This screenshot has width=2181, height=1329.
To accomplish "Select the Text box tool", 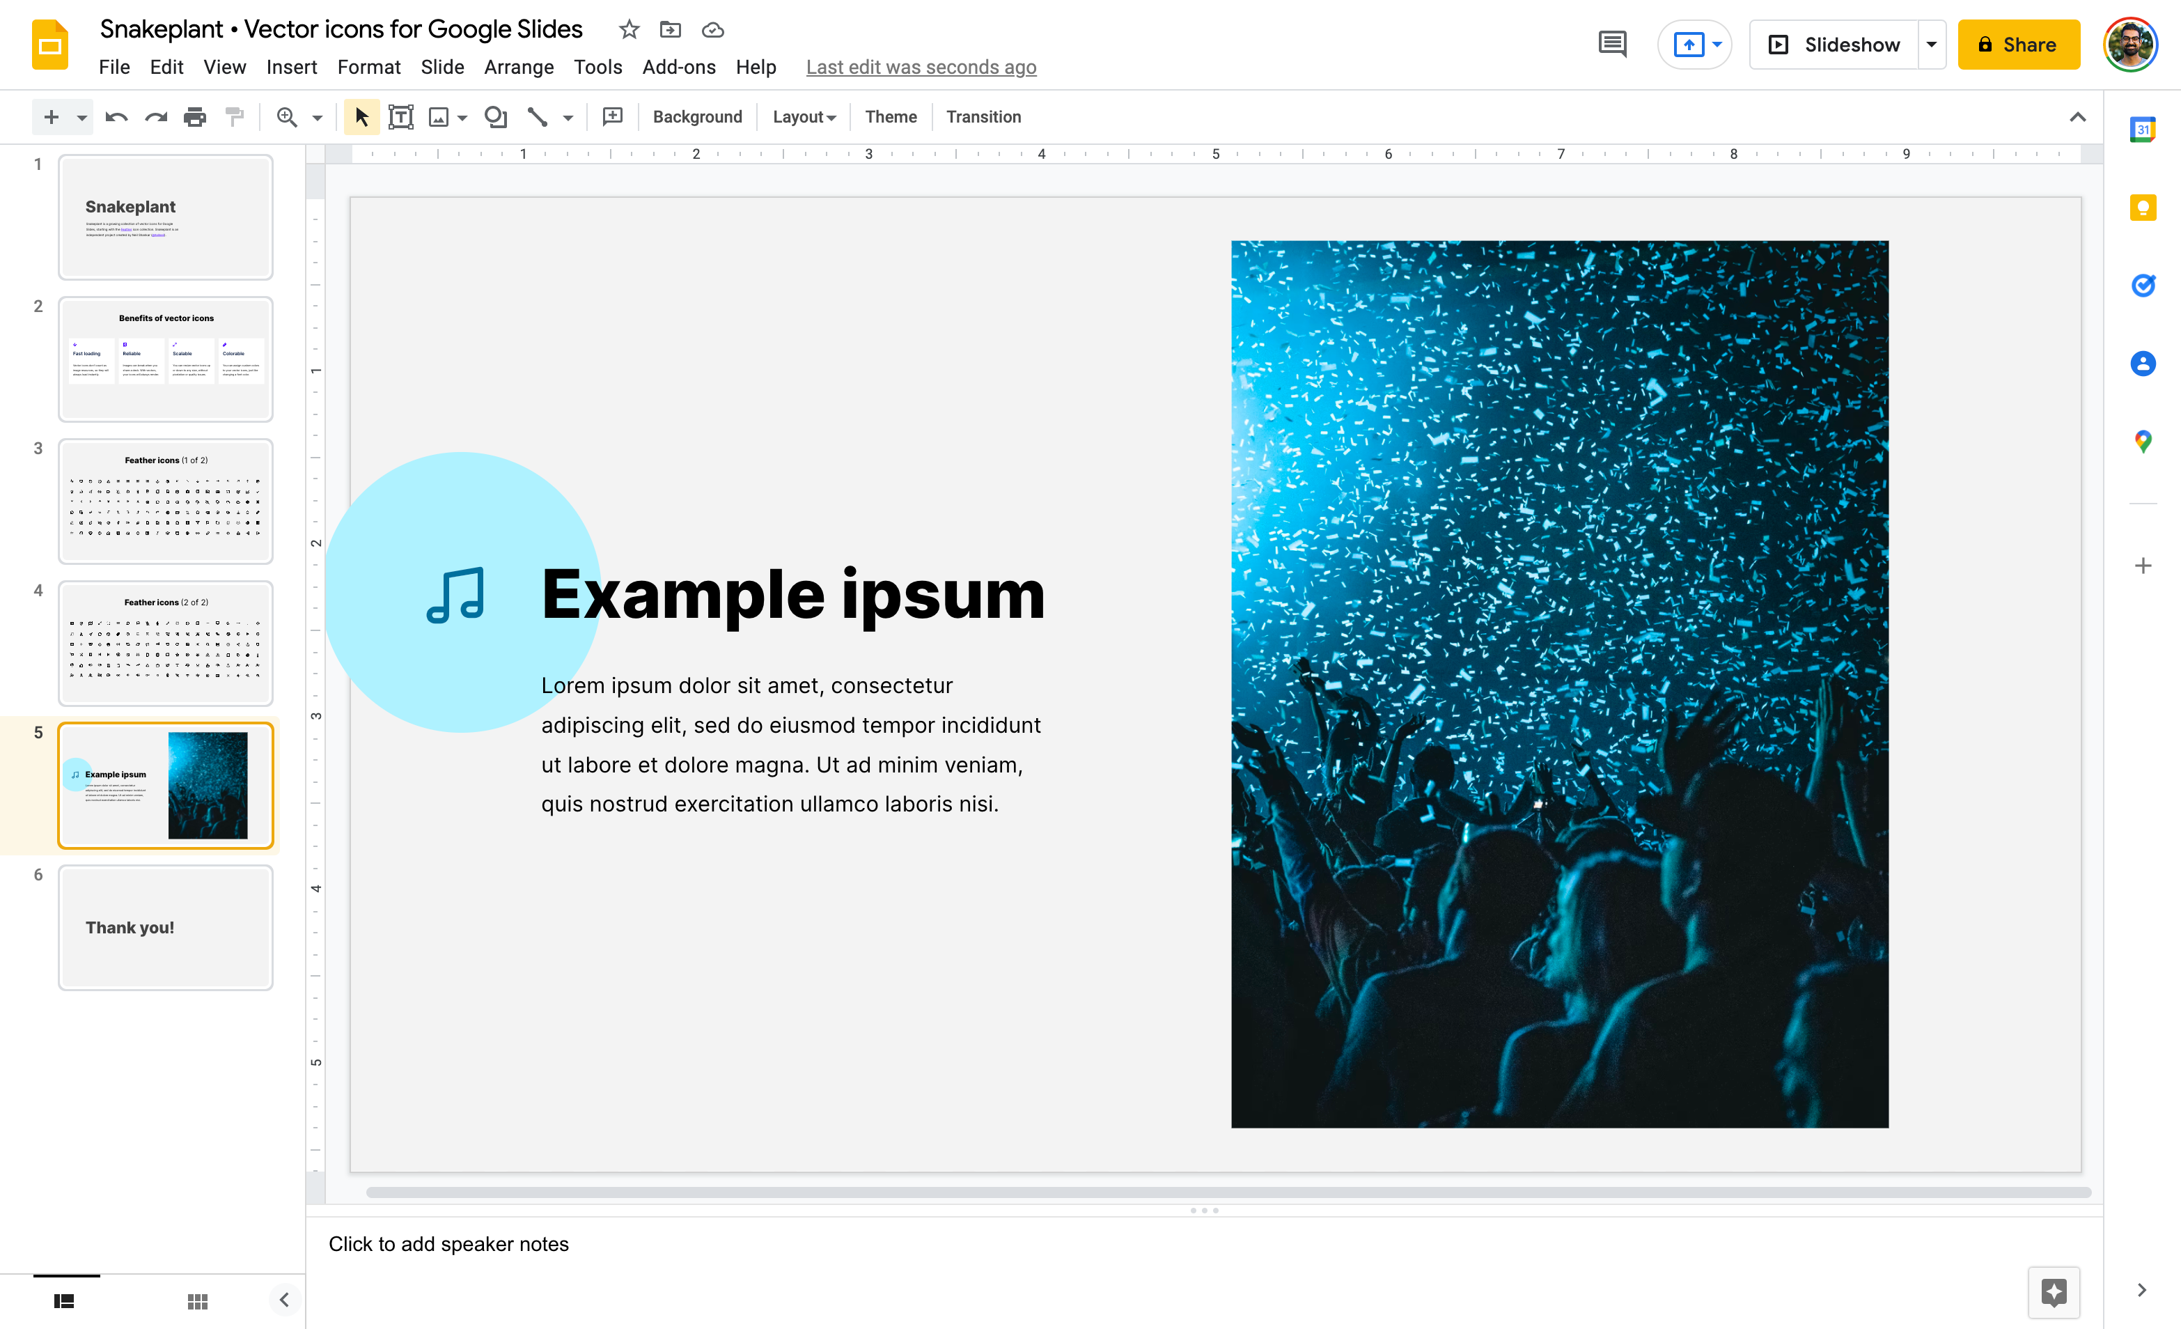I will 401,117.
